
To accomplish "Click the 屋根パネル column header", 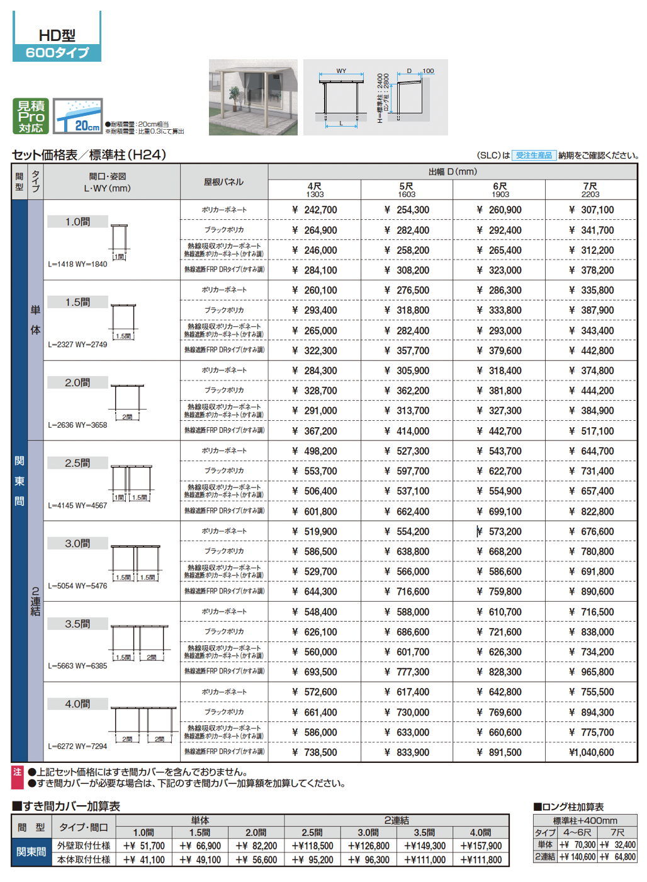I will 224,182.
